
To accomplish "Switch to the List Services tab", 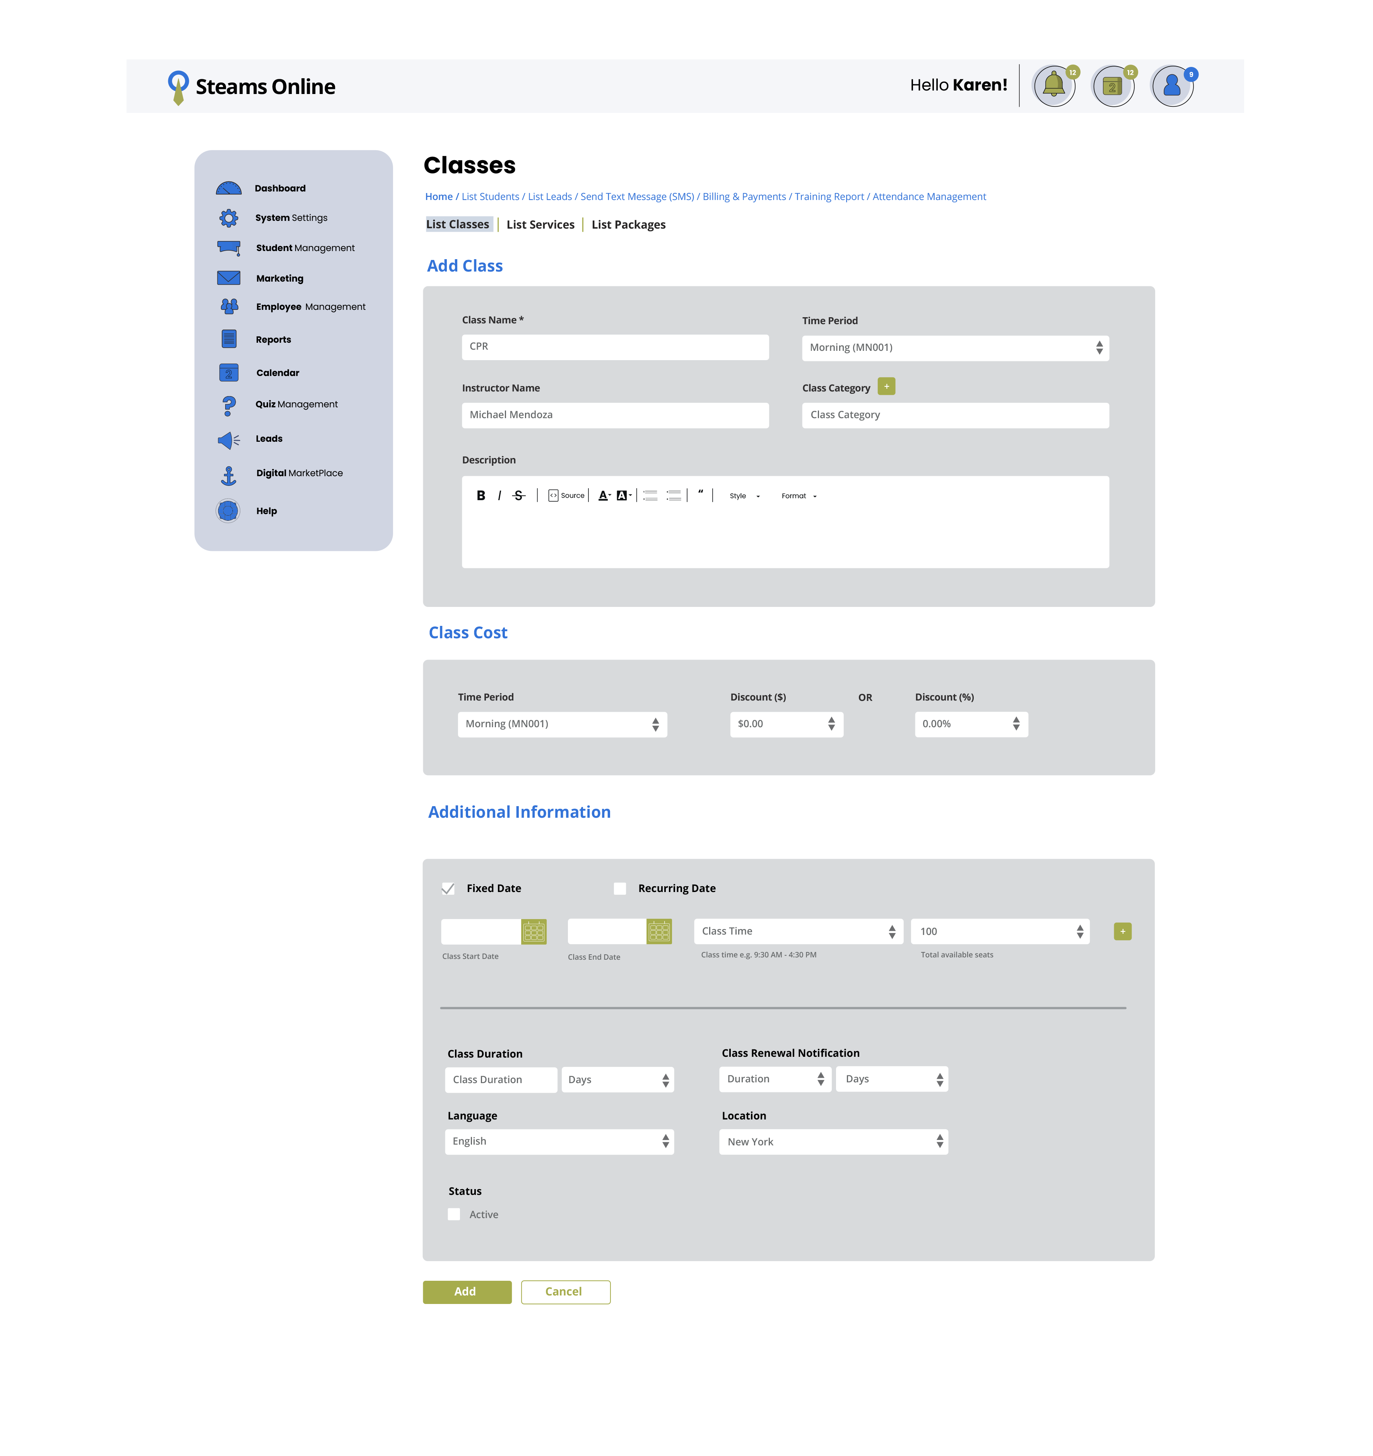I will tap(540, 225).
